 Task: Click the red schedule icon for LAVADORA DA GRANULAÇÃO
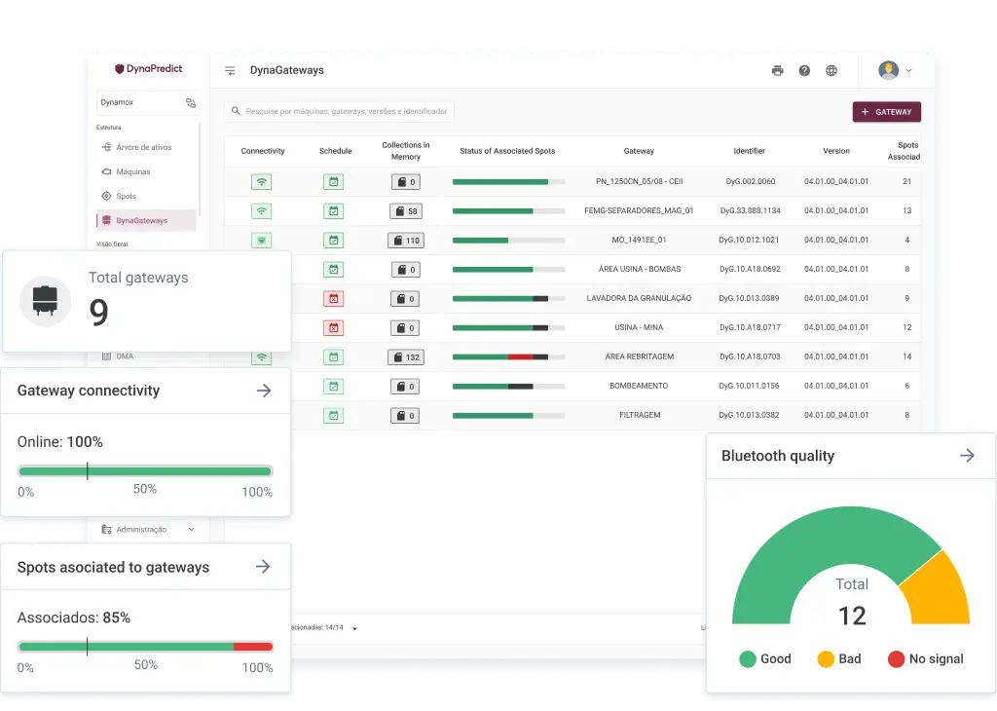pos(333,299)
